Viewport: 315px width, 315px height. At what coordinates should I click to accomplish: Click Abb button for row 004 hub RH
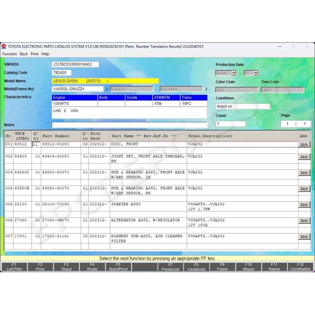click(304, 189)
